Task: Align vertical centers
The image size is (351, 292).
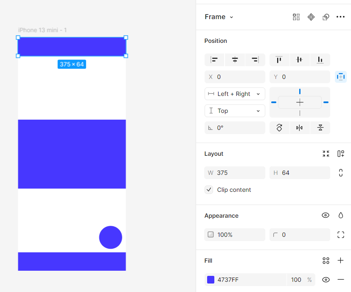Action: 300,59
